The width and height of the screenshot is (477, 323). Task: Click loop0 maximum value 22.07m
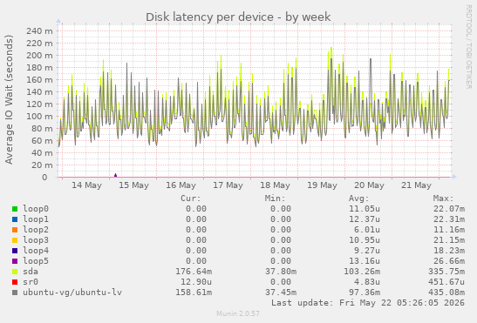[x=449, y=209]
